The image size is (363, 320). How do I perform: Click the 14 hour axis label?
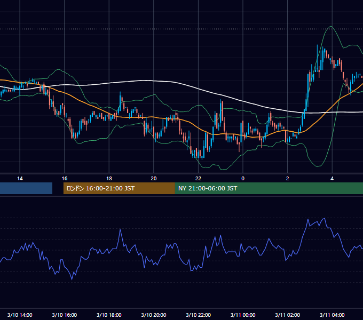click(20, 179)
